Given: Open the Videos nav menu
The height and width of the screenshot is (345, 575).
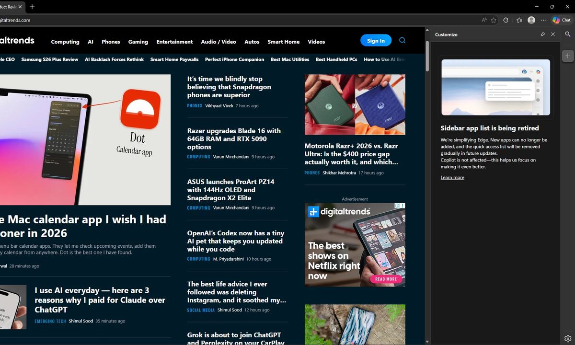Looking at the screenshot, I should click(316, 42).
